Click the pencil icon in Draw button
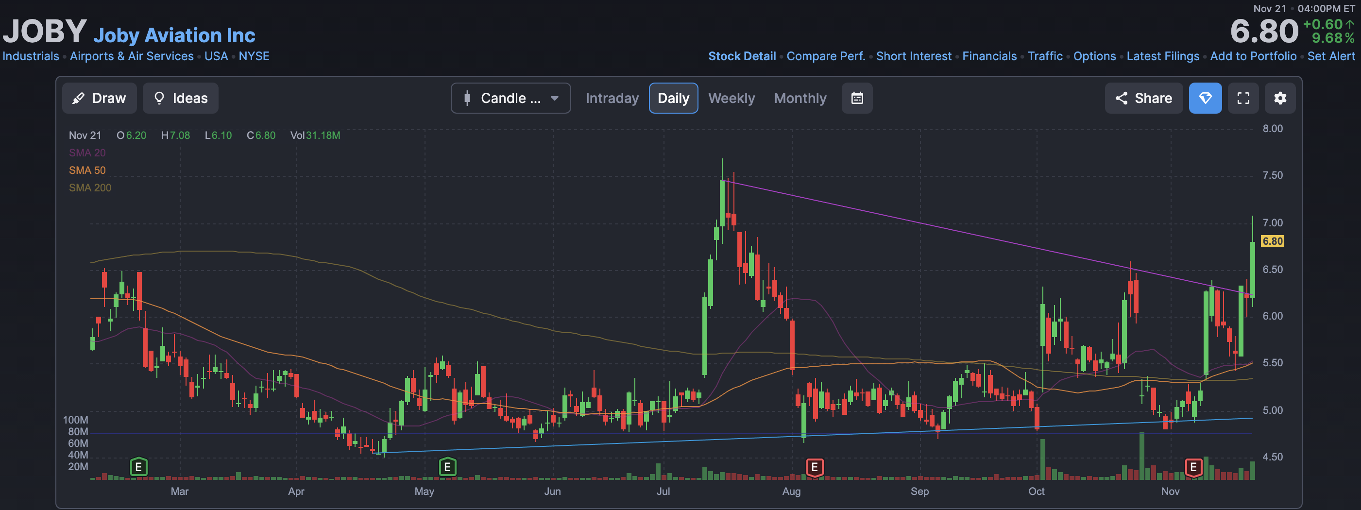The height and width of the screenshot is (510, 1361). point(78,98)
